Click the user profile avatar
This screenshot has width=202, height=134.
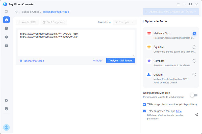(x=6, y=127)
